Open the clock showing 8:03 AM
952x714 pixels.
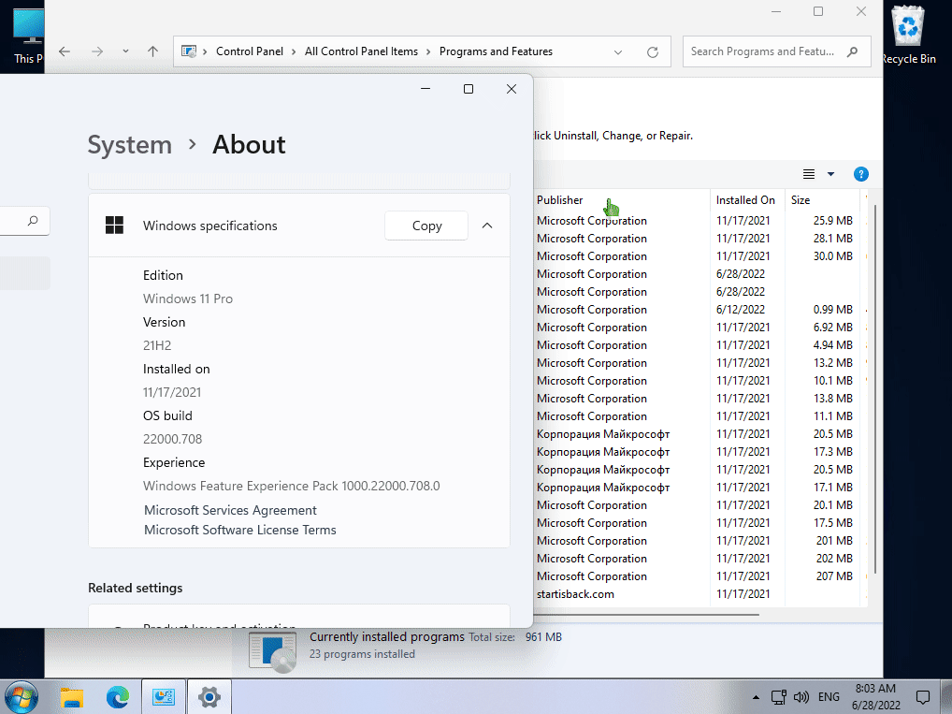(x=875, y=697)
